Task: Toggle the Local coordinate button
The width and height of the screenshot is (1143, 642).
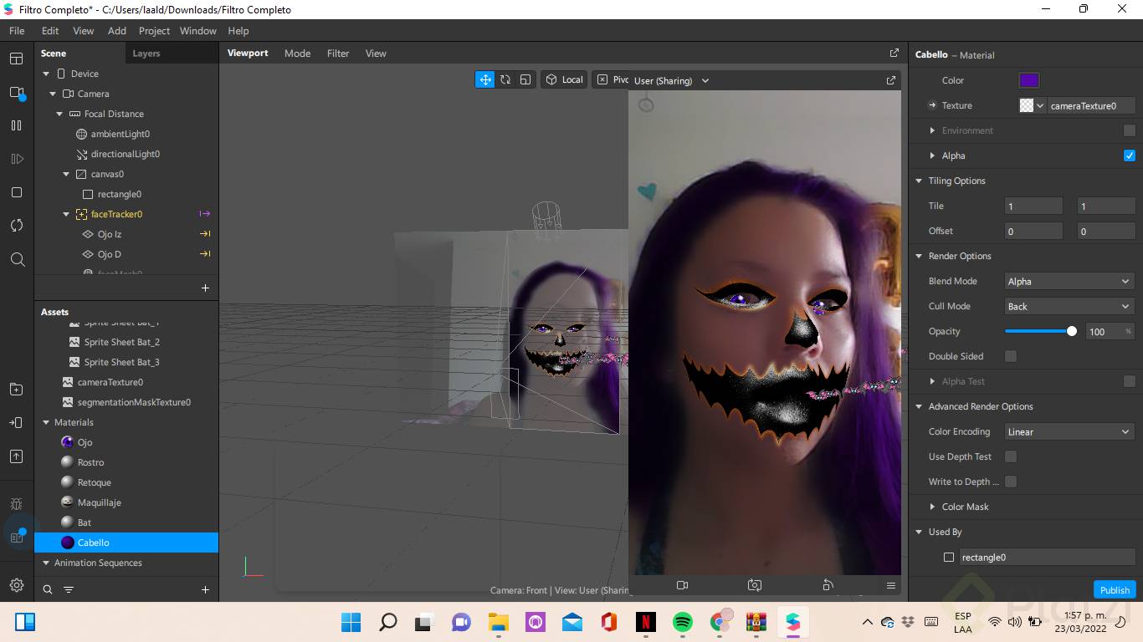Action: point(564,79)
